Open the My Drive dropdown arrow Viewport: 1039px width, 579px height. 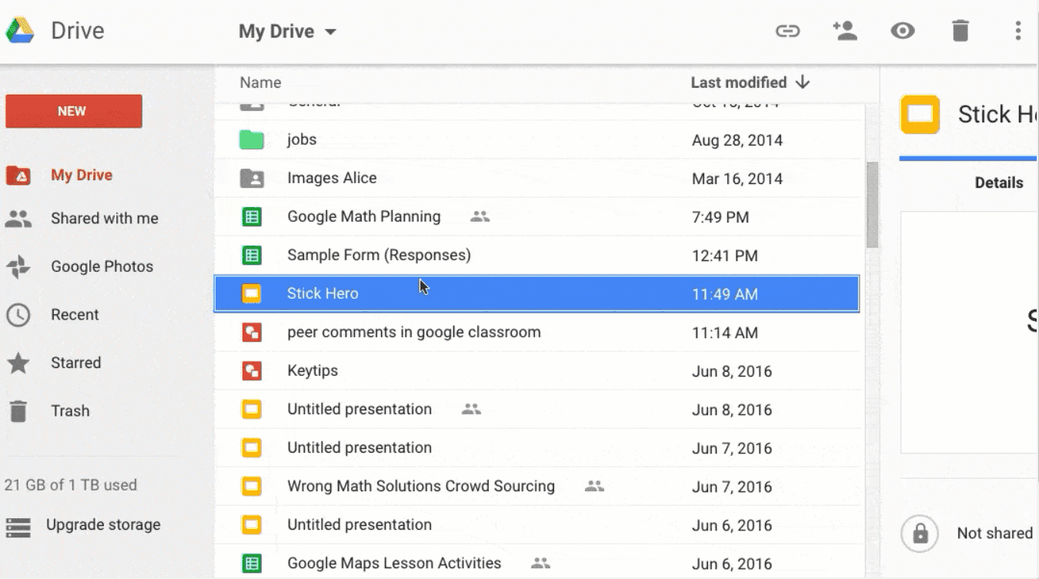330,32
